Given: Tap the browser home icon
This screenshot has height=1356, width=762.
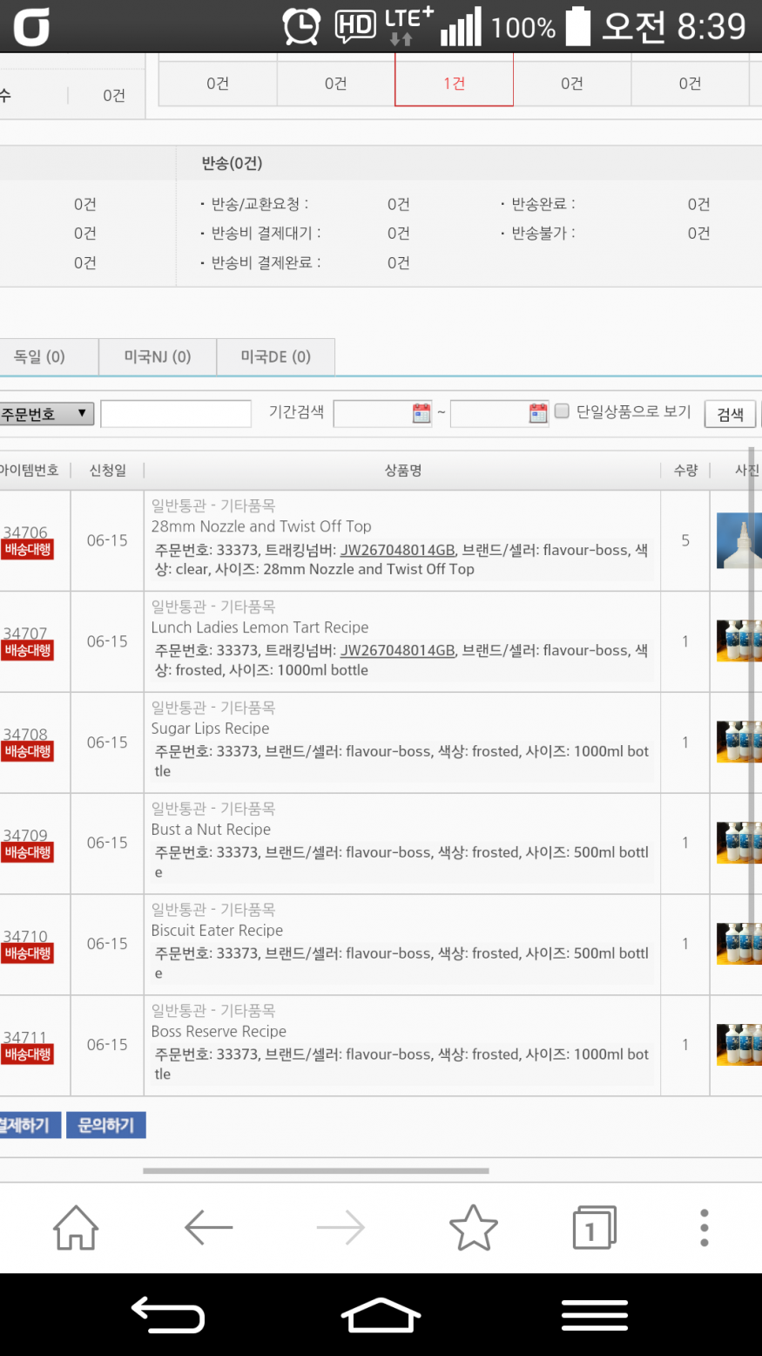Looking at the screenshot, I should [x=76, y=1228].
